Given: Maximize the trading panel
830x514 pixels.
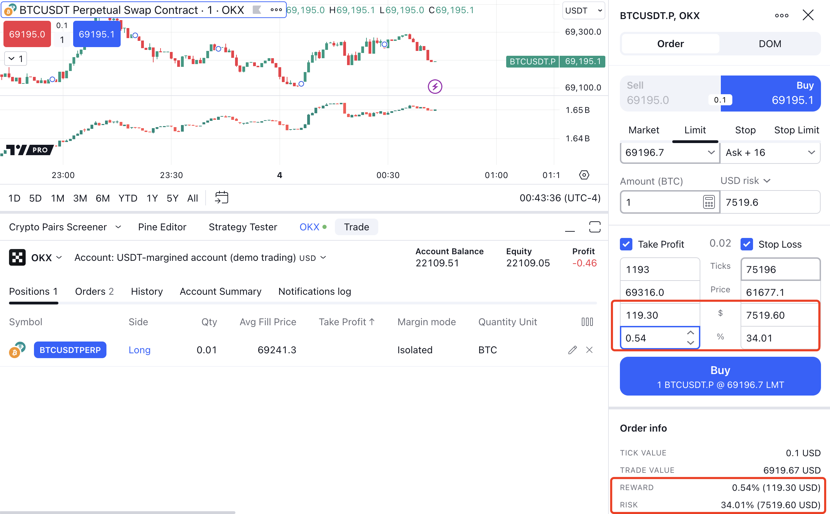Looking at the screenshot, I should pos(595,227).
